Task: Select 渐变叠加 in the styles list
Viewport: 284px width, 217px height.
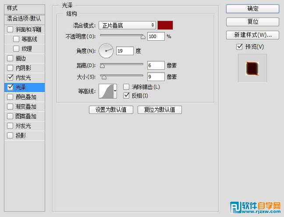Action: coord(26,107)
